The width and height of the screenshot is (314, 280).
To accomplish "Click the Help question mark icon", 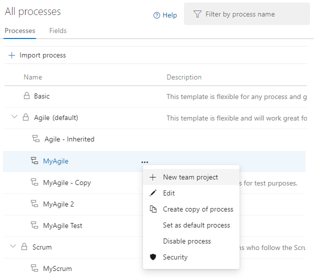I will coord(156,15).
